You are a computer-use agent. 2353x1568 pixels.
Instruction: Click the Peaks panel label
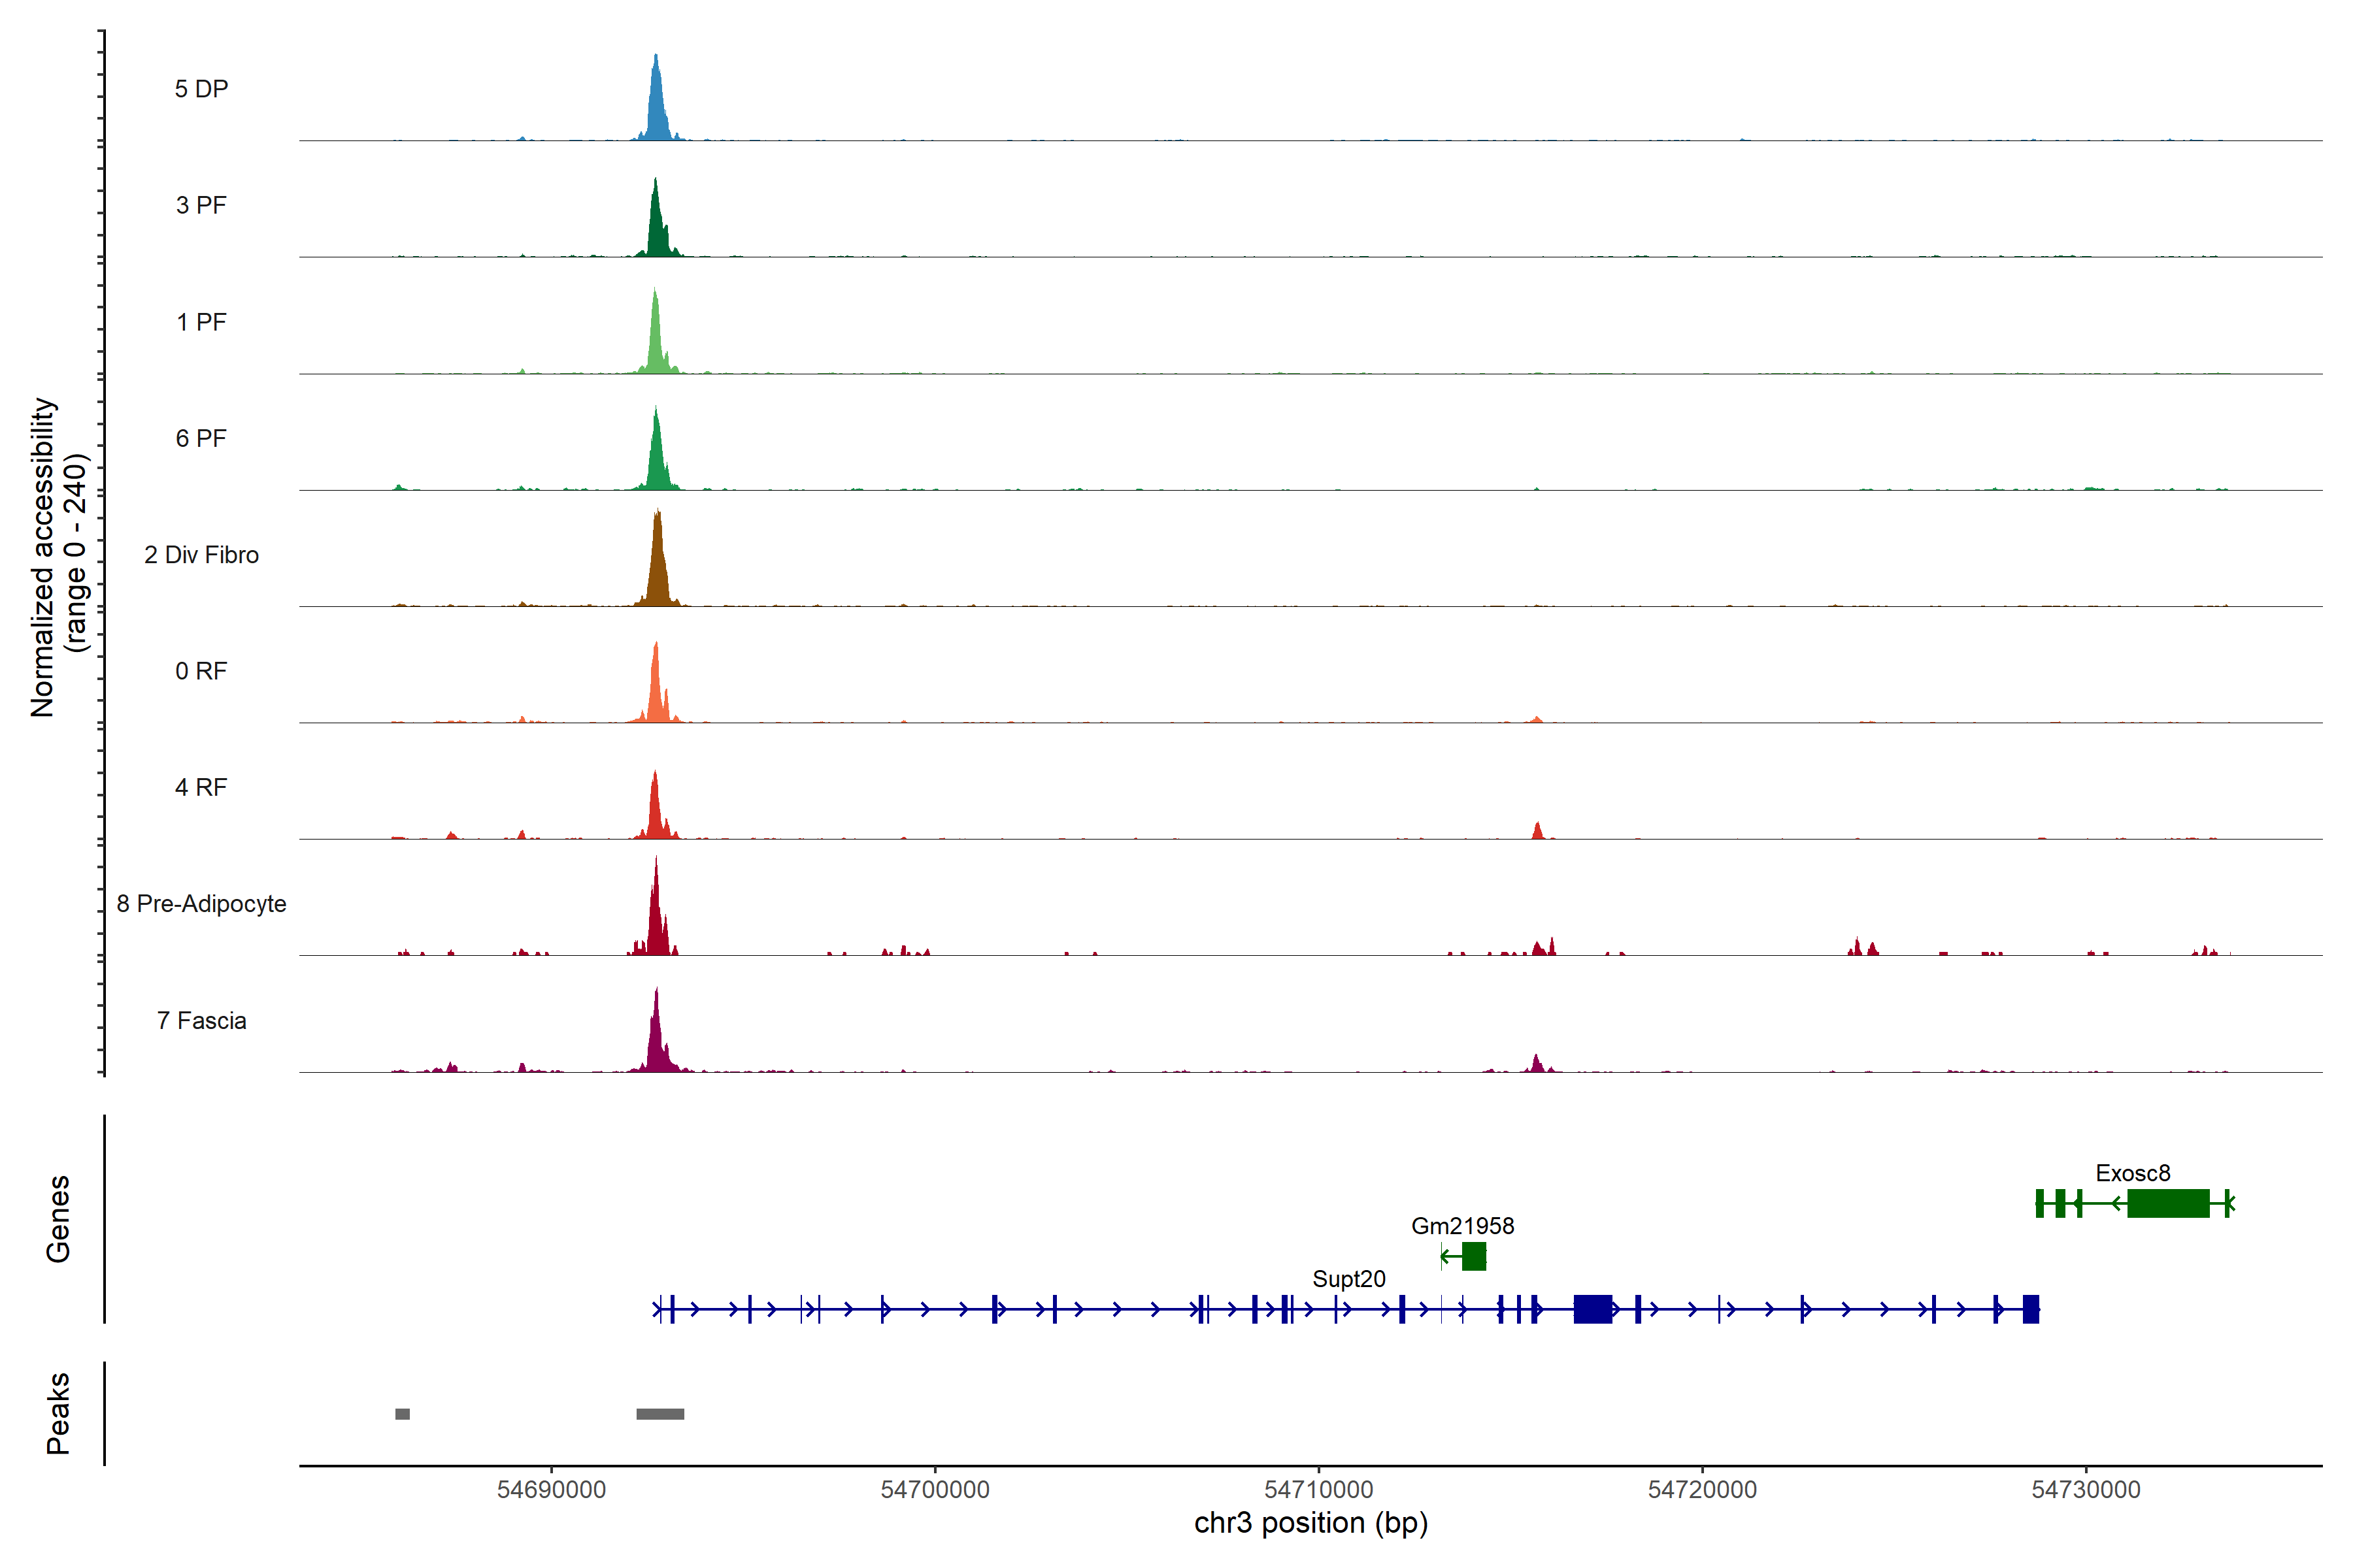58,1413
